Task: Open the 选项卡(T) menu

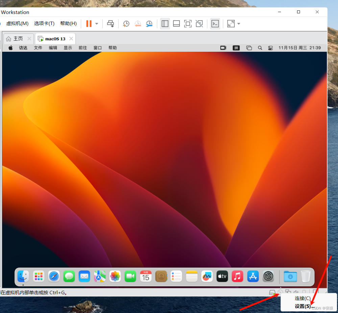Action: (x=44, y=23)
